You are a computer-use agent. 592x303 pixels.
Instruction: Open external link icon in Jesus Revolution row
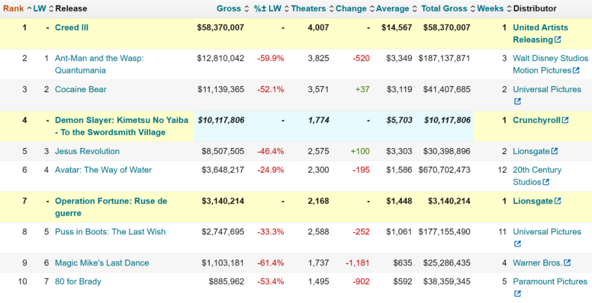[554, 152]
